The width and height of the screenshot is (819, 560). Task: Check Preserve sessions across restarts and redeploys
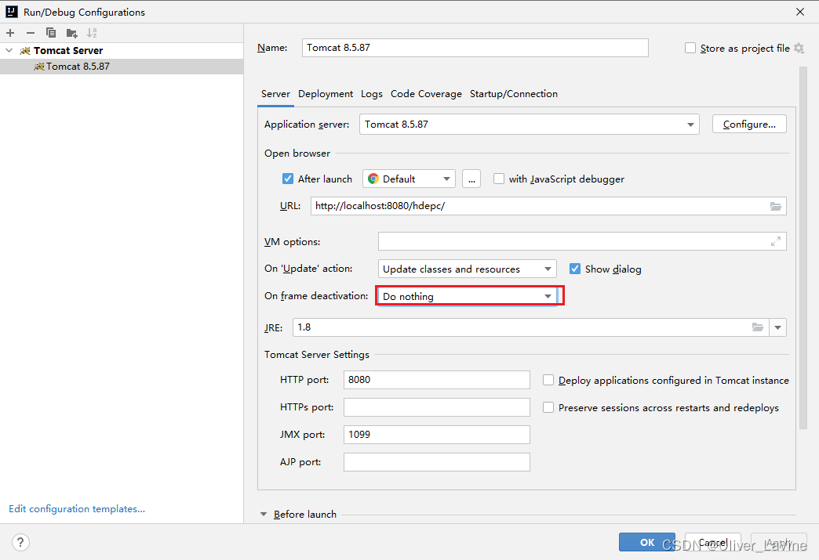tap(548, 407)
